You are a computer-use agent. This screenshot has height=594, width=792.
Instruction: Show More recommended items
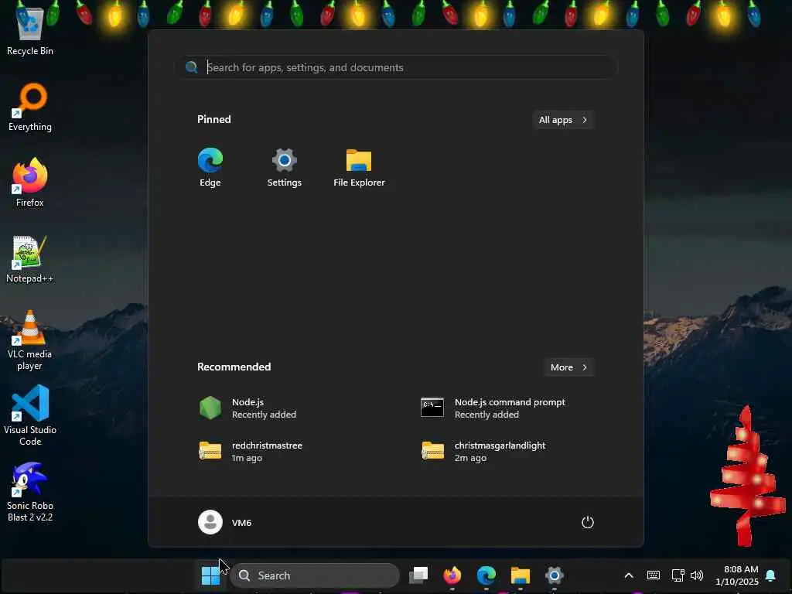tap(568, 367)
